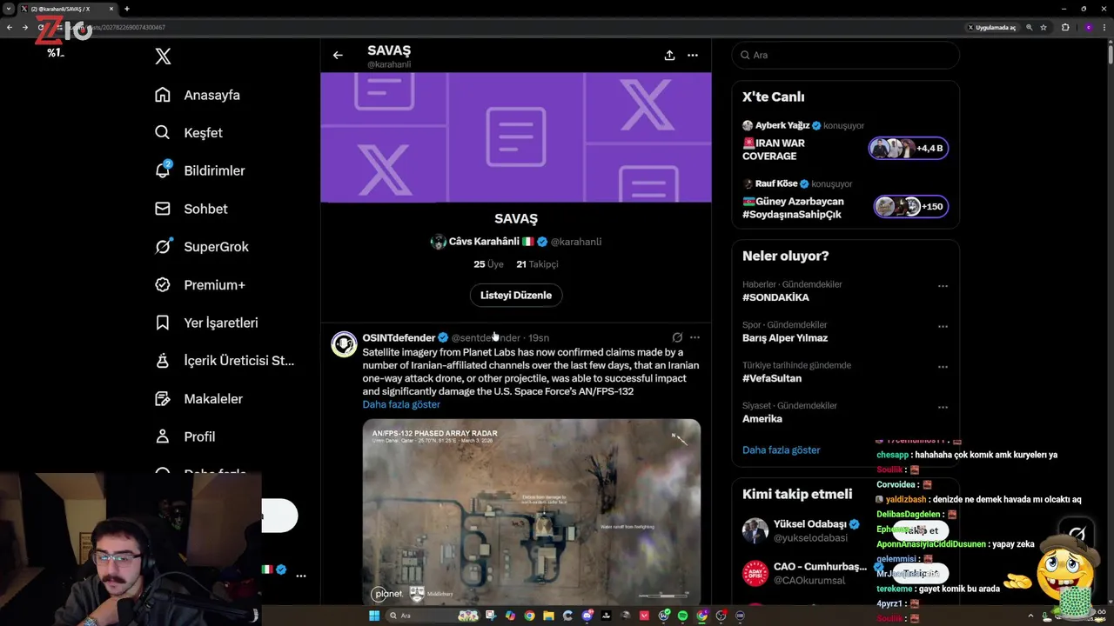Click the +4,4 B listeners badge
1114x626 pixels.
[x=909, y=148]
